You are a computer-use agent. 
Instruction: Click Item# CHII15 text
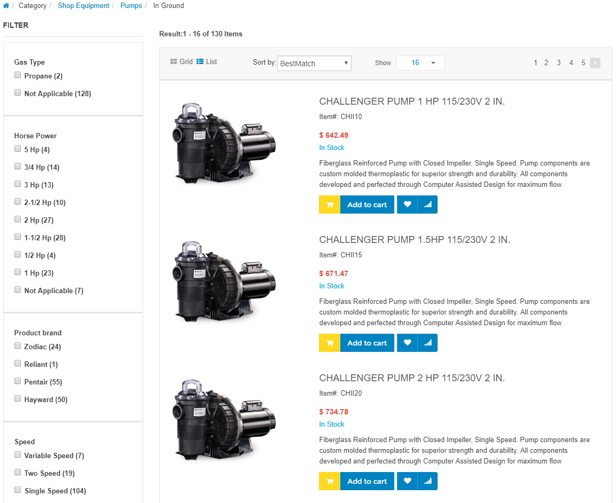pyautogui.click(x=340, y=255)
